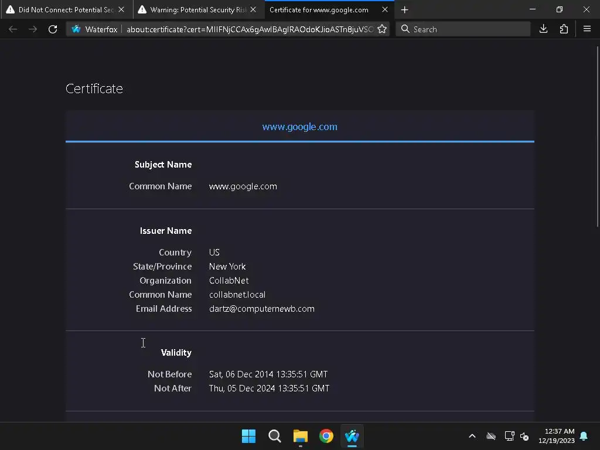Click the search magnifier icon in toolbar

pos(405,29)
